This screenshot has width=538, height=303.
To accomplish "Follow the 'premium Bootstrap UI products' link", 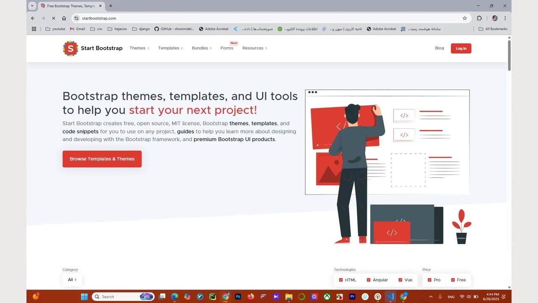I will 234,139.
